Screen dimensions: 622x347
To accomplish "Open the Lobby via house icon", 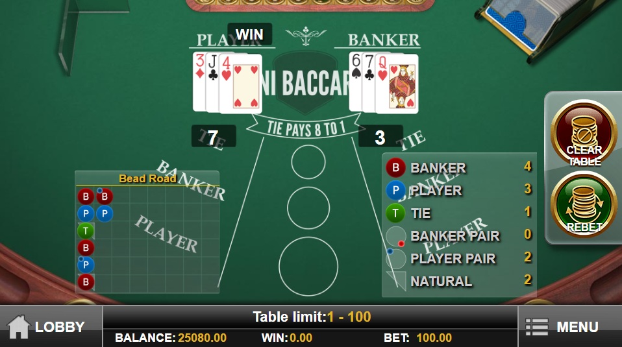I will pos(18,327).
